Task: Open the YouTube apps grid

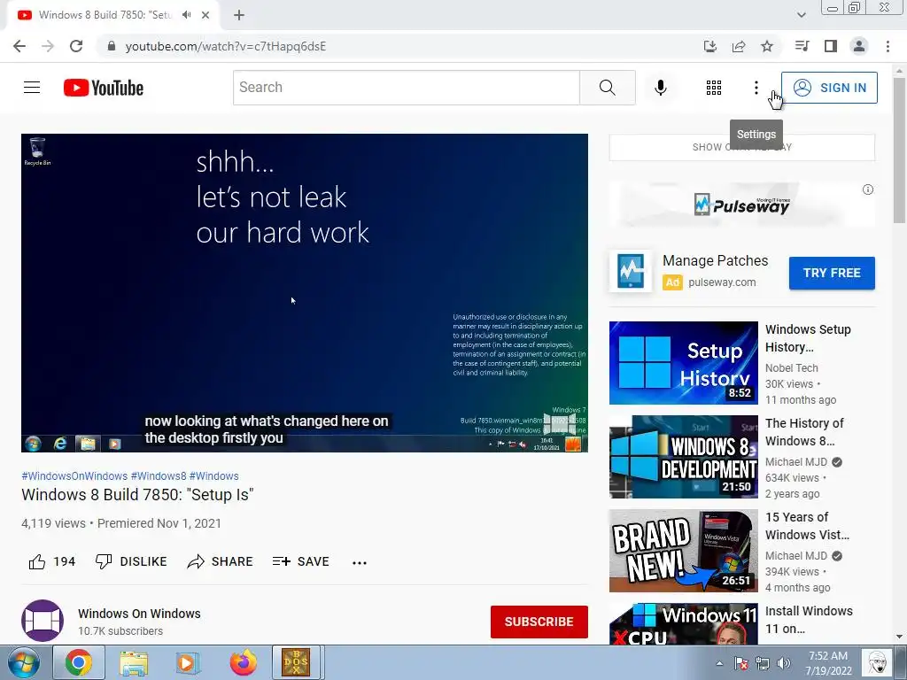Action: [x=714, y=88]
